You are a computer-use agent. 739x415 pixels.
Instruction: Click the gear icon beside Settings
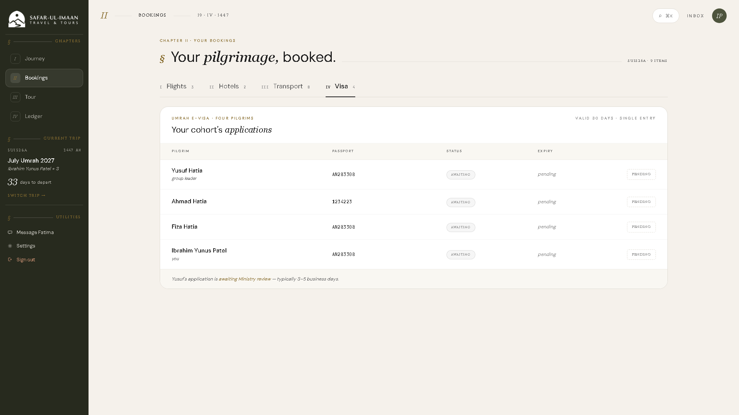(x=10, y=246)
